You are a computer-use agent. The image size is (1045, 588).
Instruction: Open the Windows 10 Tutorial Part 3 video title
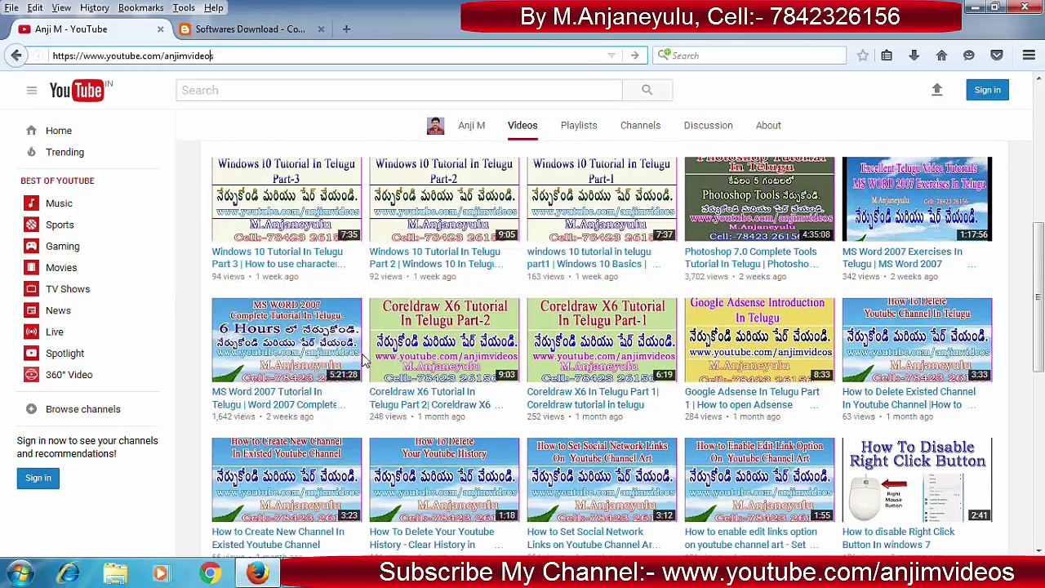tap(278, 258)
